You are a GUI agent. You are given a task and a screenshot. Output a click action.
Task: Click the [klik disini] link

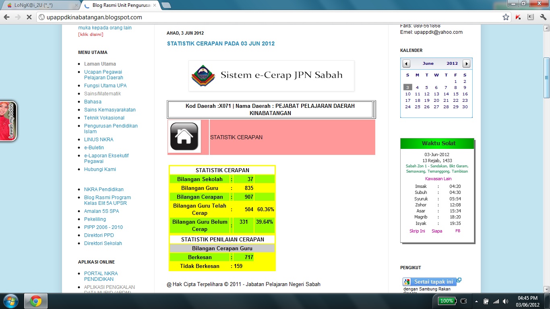tap(91, 34)
